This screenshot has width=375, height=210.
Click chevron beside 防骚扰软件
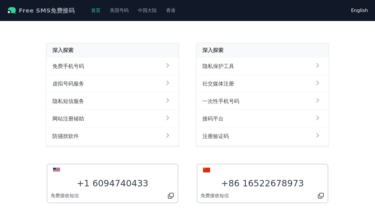168,136
